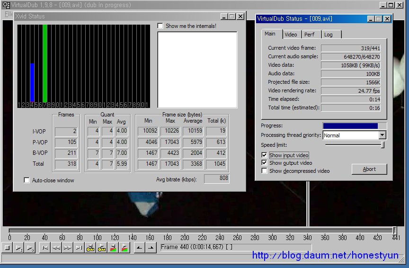Play the input video preview
Viewport: 409px width, 268px height.
(x=19, y=248)
